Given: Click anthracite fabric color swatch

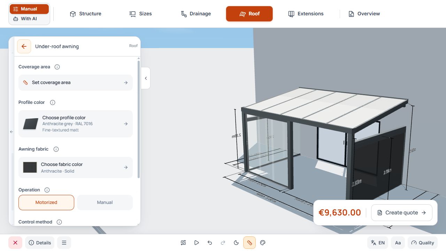Looking at the screenshot, I should click(30, 168).
